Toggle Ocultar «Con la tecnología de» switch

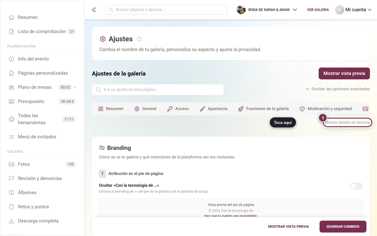(x=356, y=186)
